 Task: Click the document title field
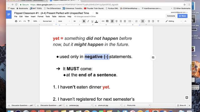click(52, 13)
